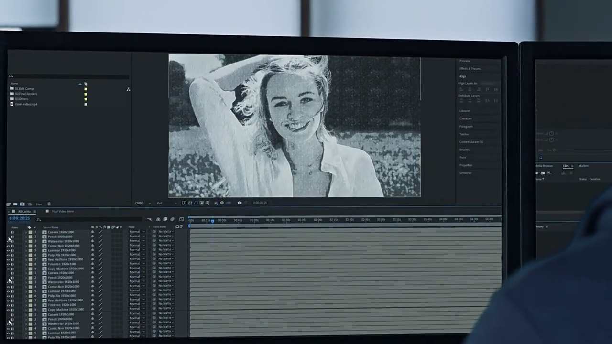612x344 pixels.
Task: Hide the topmost Luminar 1920x1080 layer
Action: pos(8,250)
